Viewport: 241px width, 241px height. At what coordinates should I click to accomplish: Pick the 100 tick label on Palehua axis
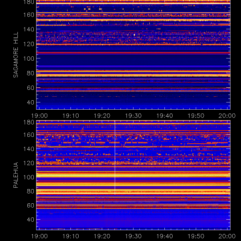click(29, 177)
